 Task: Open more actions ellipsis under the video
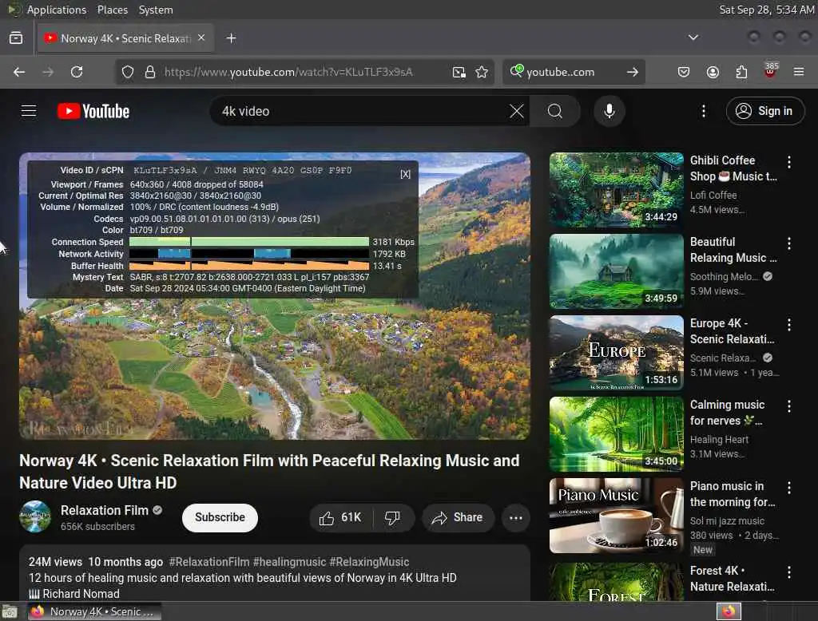pos(516,518)
